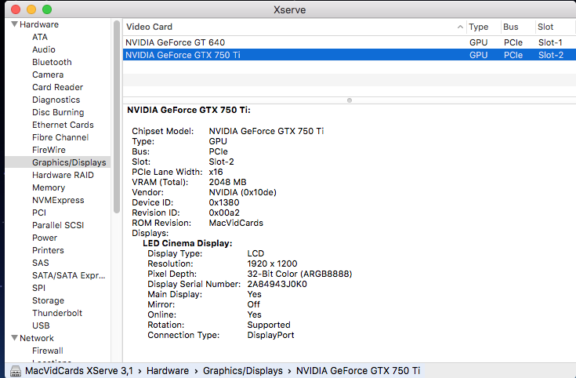Viewport: 576px width, 378px height.
Task: Sort by the Type column header
Action: coord(478,27)
